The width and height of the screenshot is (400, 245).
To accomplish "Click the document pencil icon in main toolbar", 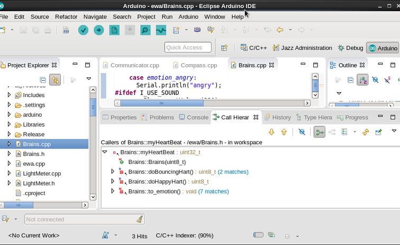I will click(176, 30).
